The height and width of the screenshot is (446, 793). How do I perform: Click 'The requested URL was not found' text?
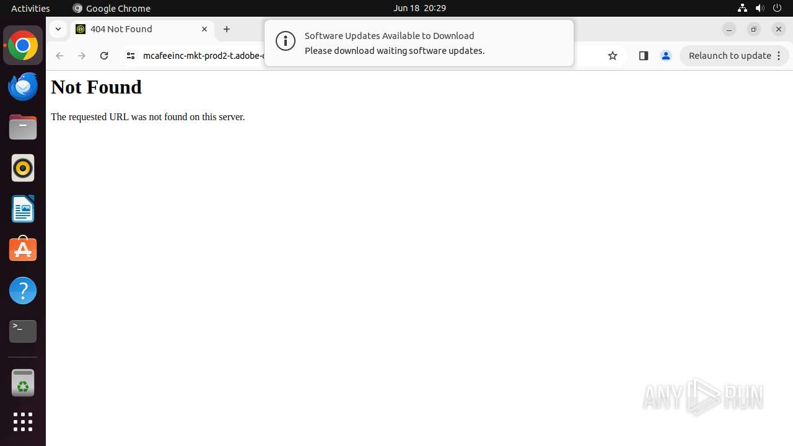click(148, 117)
